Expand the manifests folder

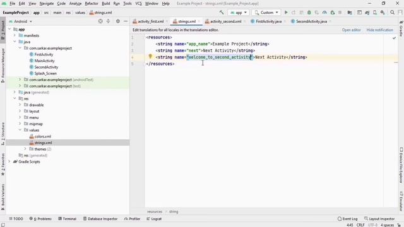(15, 35)
